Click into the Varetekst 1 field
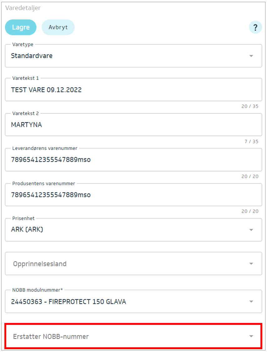 coord(133,90)
